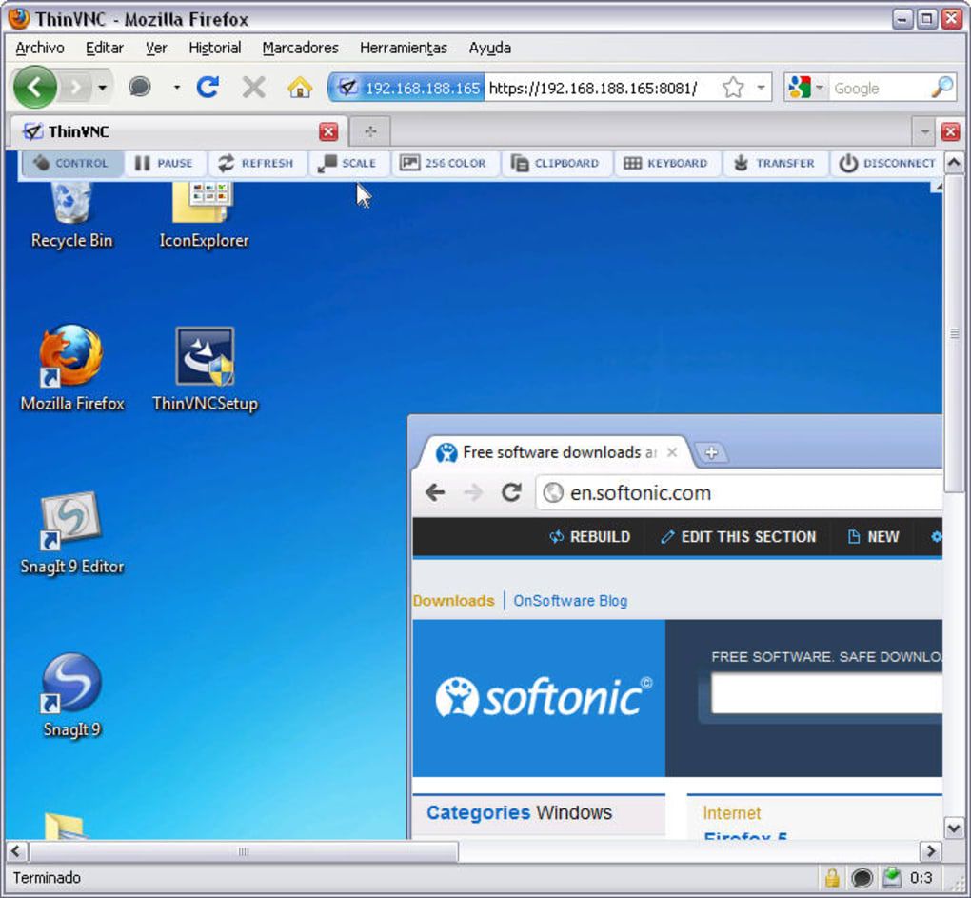Click the magnifying glass search icon
Viewport: 971px width, 898px height.
coord(942,88)
